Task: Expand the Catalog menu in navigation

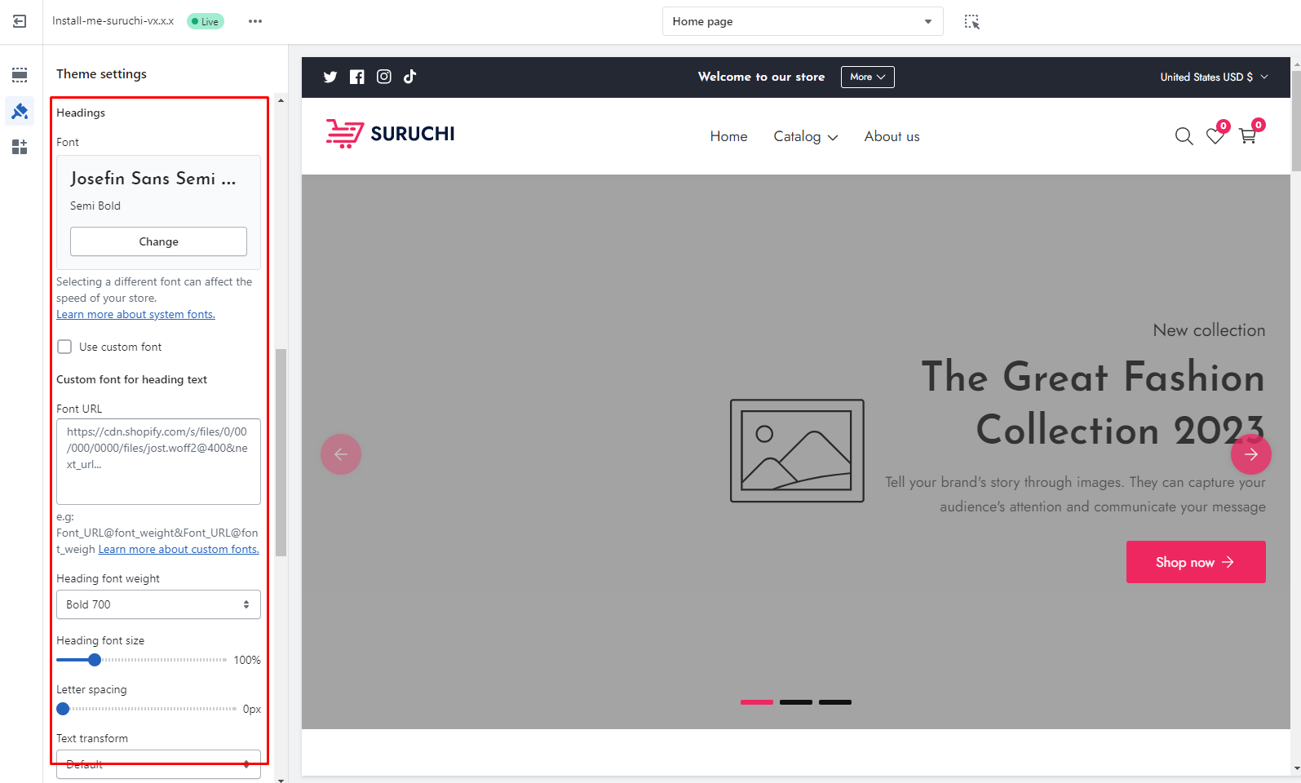Action: 805,136
